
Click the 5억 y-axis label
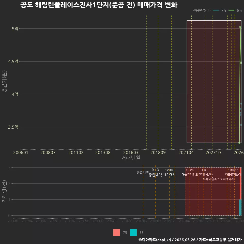coord(15,29)
